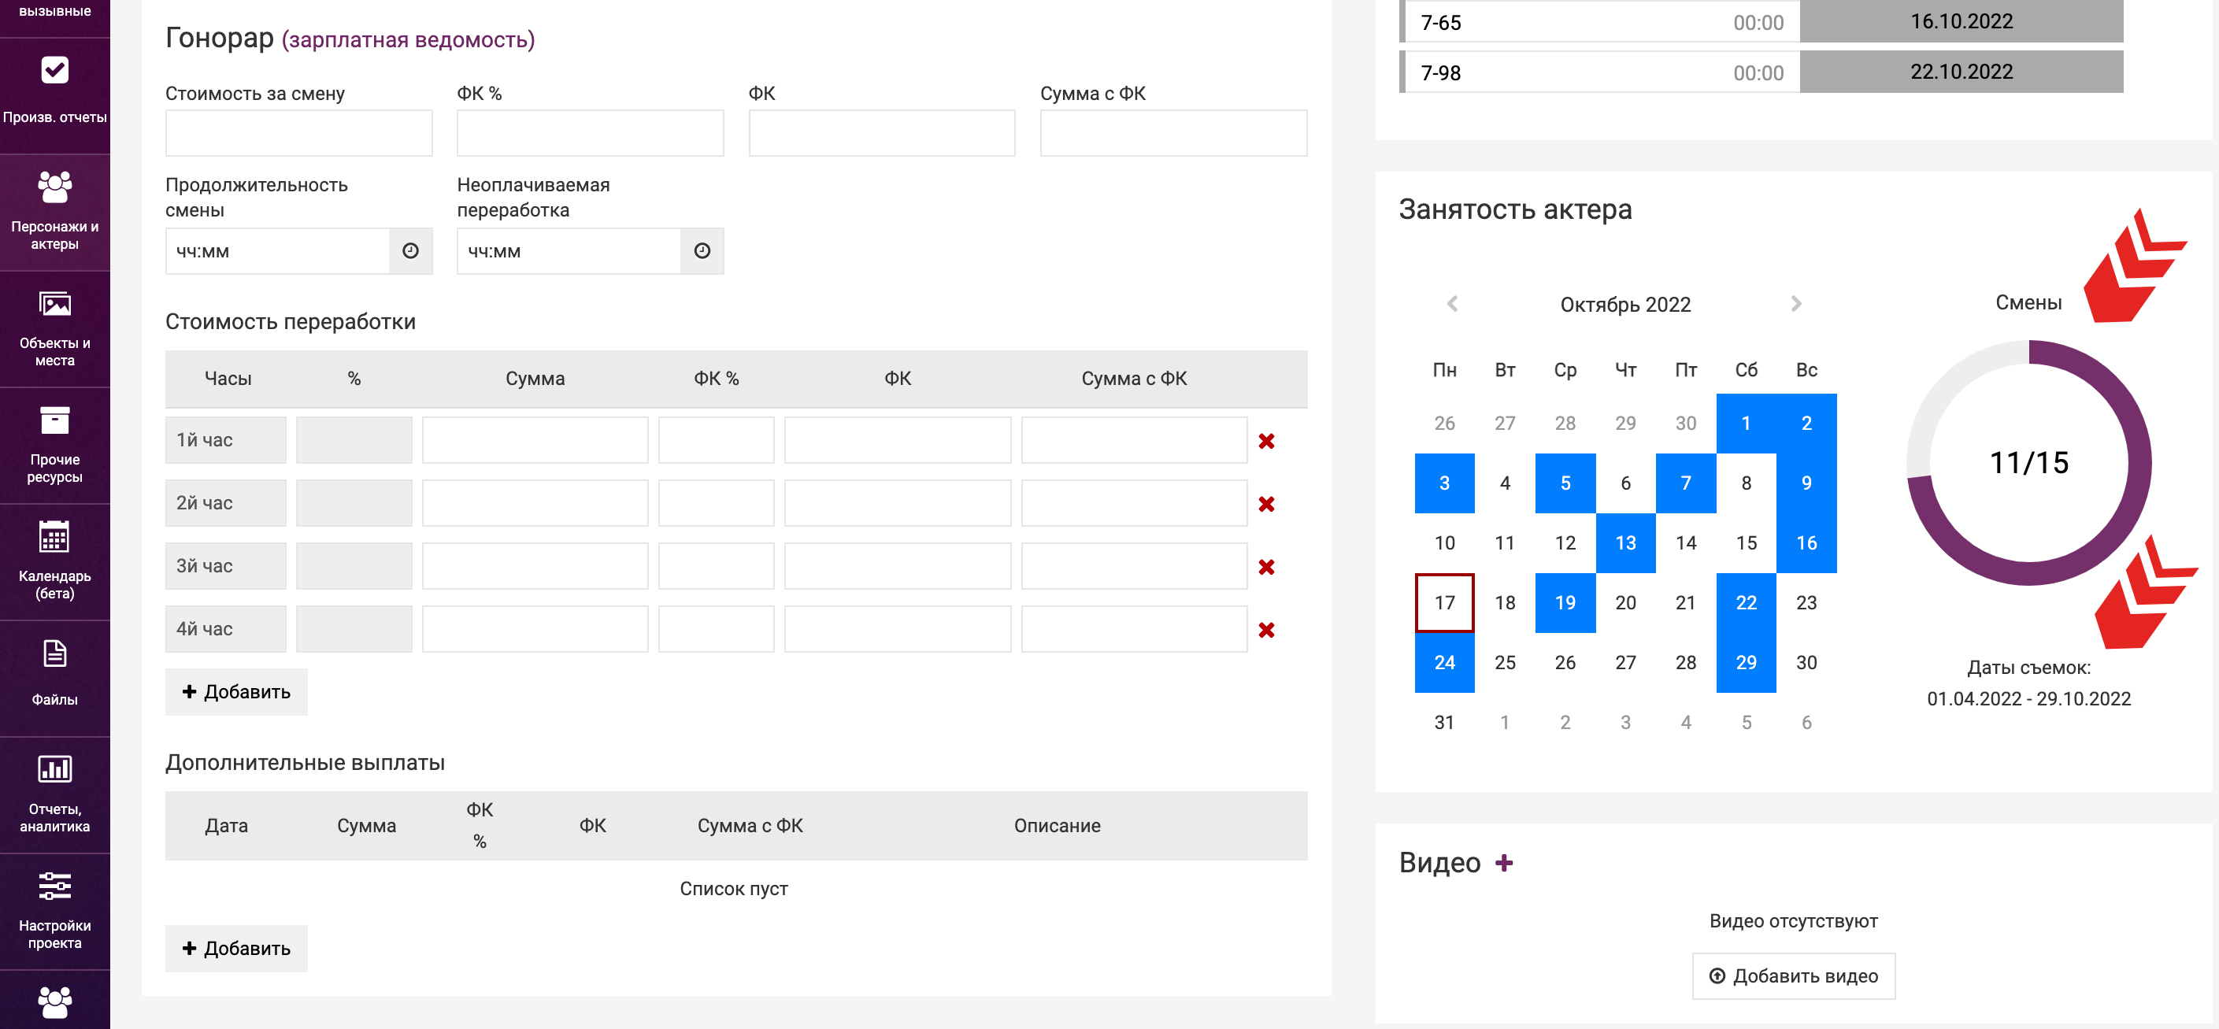Click Сумма field in 1й час row
This screenshot has height=1029, width=2219.
[535, 440]
